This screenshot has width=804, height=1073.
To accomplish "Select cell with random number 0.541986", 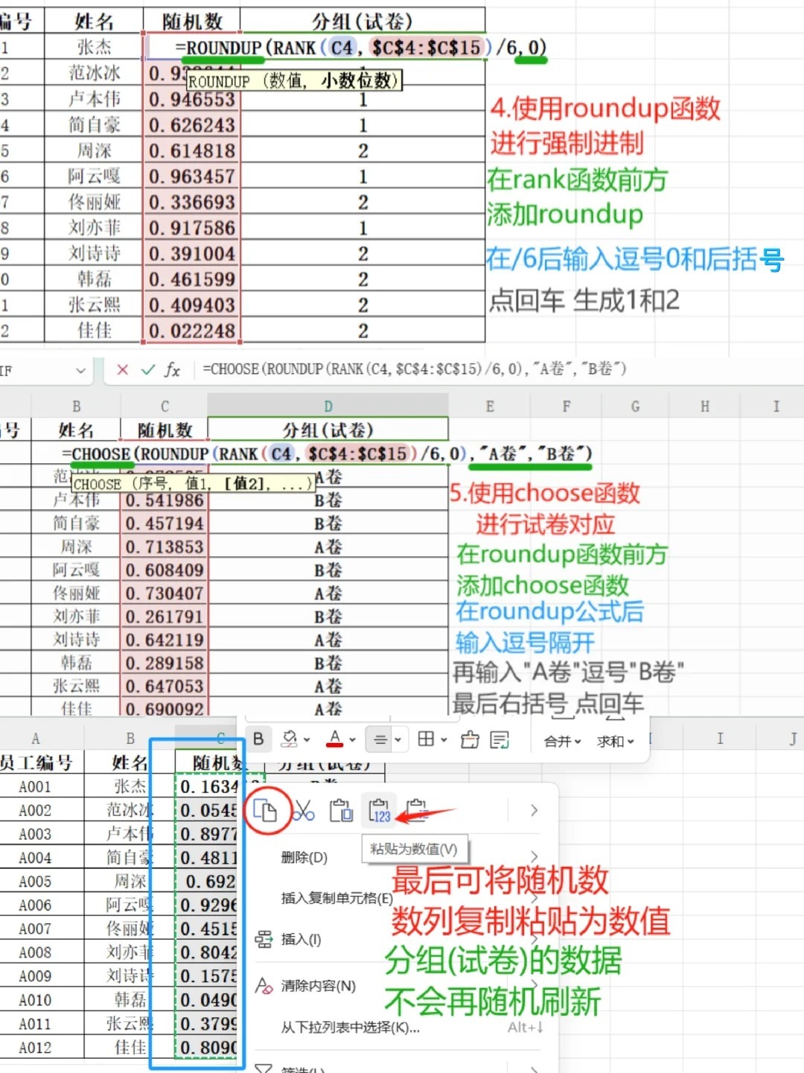I will (164, 500).
